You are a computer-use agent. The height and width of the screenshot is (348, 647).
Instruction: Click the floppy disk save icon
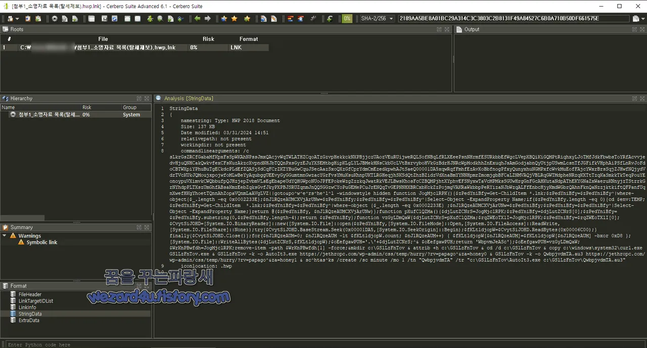pyautogui.click(x=105, y=19)
